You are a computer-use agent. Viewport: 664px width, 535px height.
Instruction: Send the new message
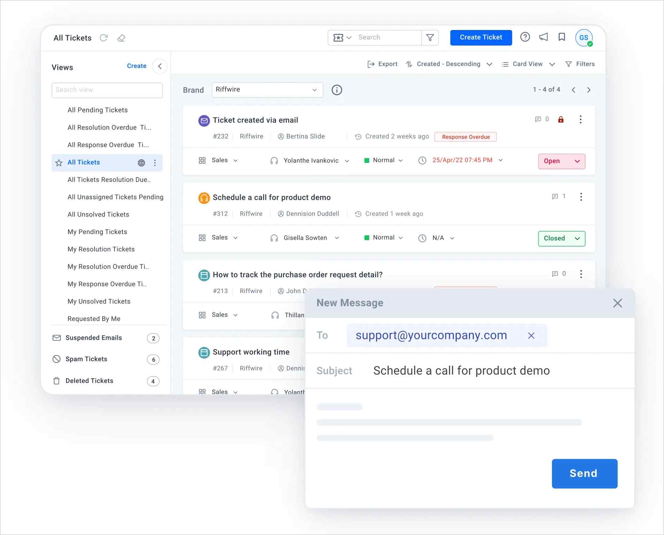pyautogui.click(x=584, y=474)
